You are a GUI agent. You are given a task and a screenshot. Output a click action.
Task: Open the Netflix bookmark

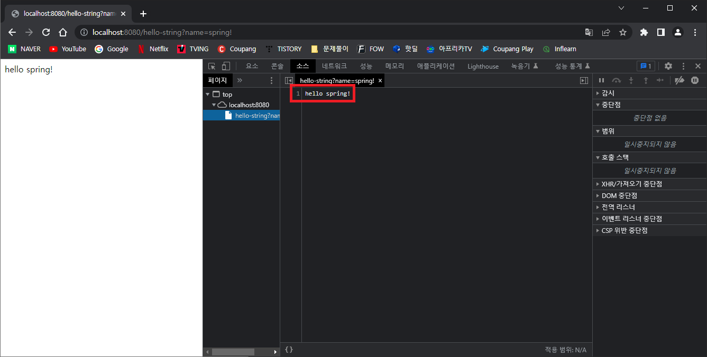(153, 49)
